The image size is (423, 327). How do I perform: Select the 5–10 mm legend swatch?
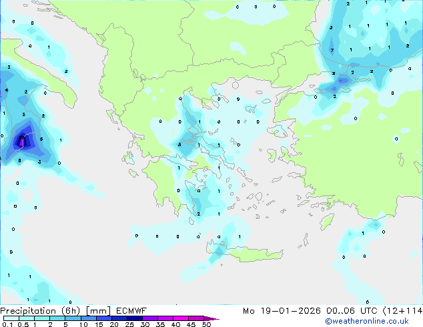(73, 318)
